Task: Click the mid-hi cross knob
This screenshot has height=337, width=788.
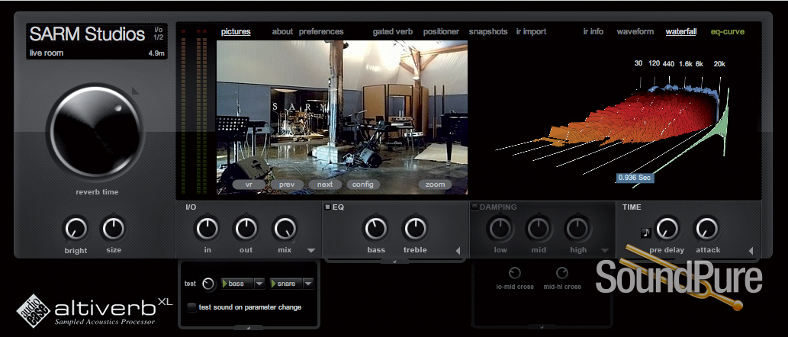Action: pyautogui.click(x=562, y=273)
